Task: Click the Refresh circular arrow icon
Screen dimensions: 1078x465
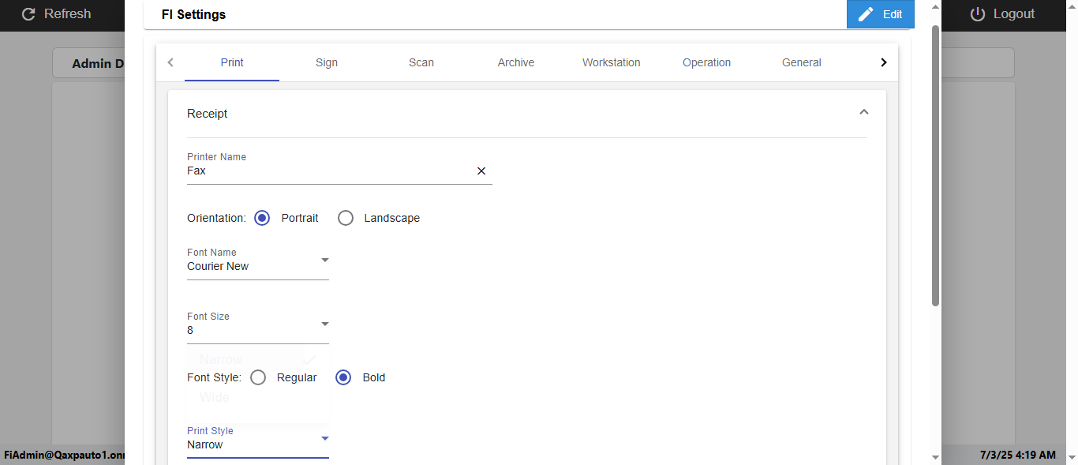Action: tap(29, 14)
